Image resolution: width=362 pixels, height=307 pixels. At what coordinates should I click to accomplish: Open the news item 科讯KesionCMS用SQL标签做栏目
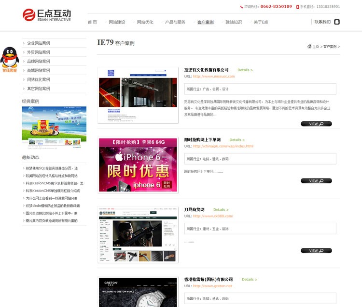pos(55,183)
